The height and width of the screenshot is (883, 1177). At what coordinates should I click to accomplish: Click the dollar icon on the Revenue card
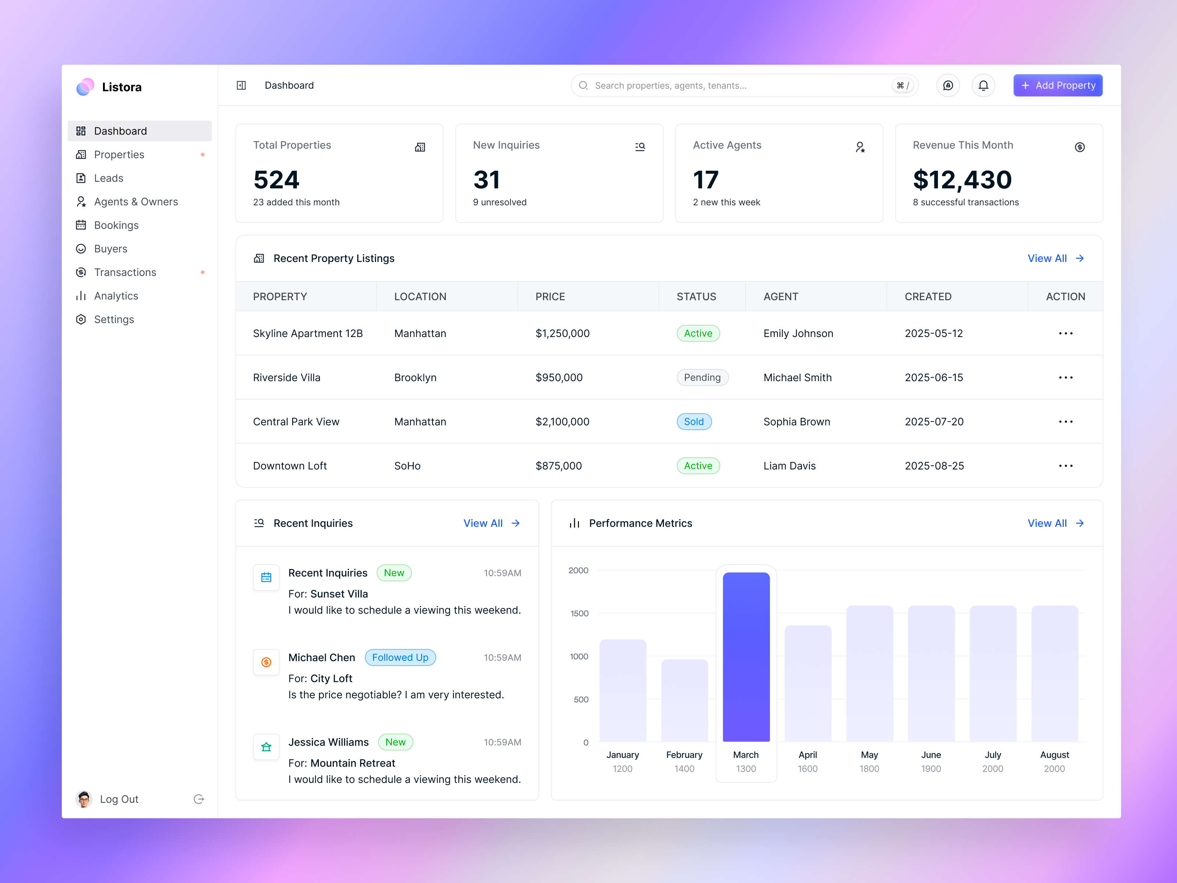click(1080, 147)
